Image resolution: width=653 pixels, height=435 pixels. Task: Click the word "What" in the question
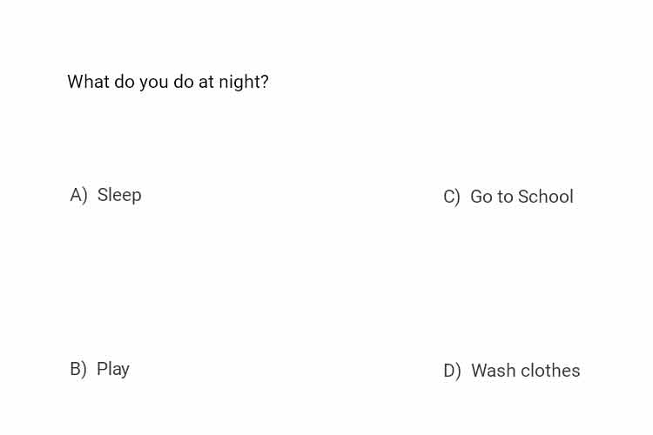tap(88, 82)
